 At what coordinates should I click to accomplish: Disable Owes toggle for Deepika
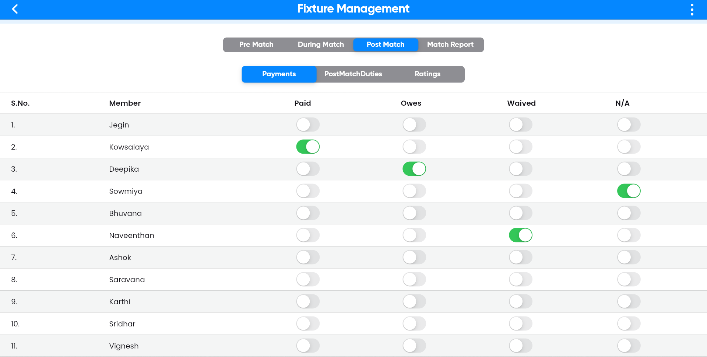(x=414, y=169)
